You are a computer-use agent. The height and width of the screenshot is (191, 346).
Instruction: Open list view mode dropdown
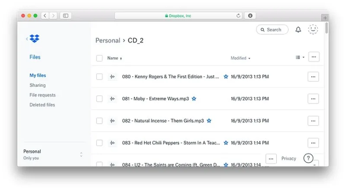(300, 57)
